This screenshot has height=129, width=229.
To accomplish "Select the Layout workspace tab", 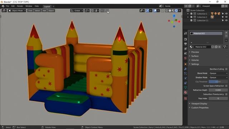I will coord(47,6).
